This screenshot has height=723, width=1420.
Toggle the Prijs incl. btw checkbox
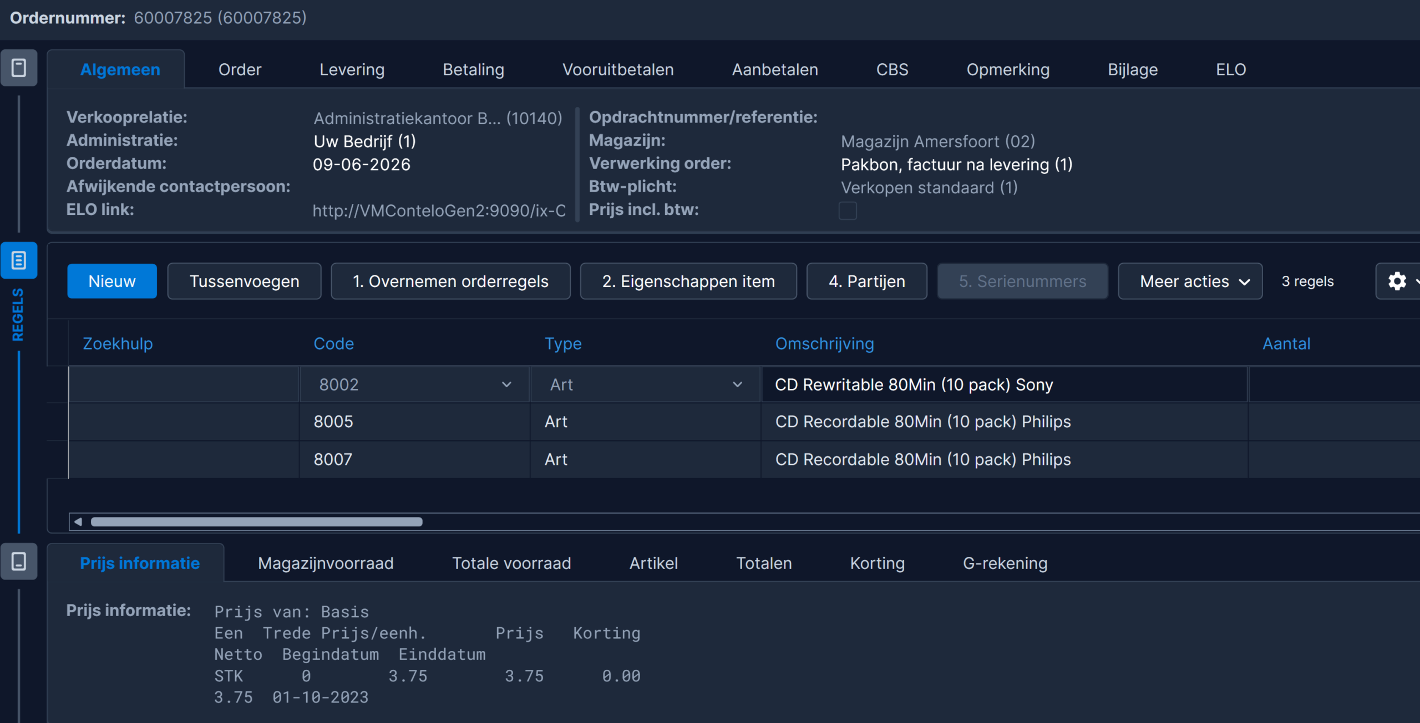(848, 211)
